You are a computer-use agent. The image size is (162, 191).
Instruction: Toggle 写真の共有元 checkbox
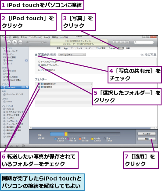[x=36, y=54]
